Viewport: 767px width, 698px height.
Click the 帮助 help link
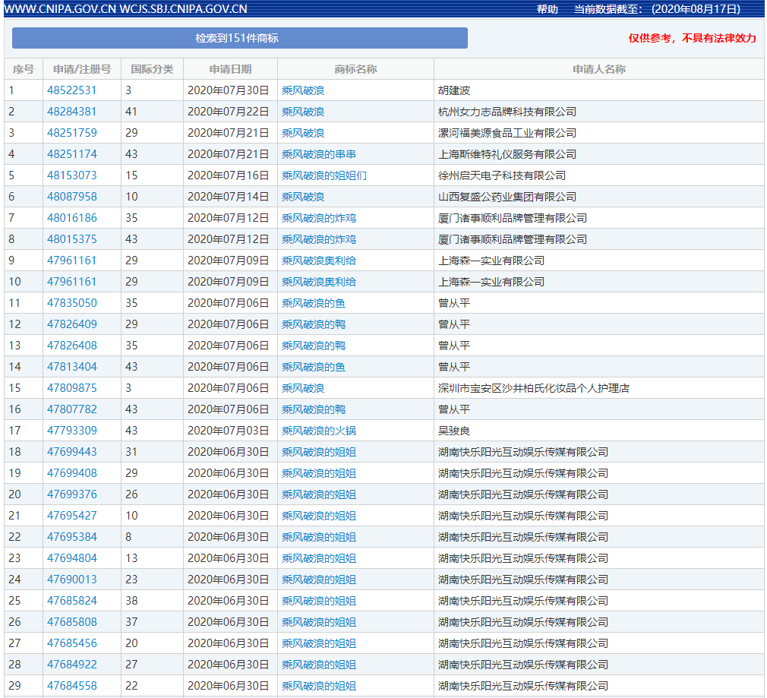(x=547, y=9)
